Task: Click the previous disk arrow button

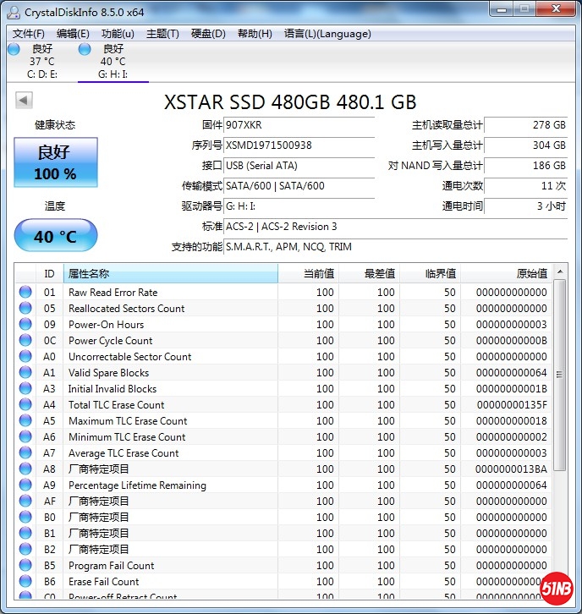Action: click(24, 101)
